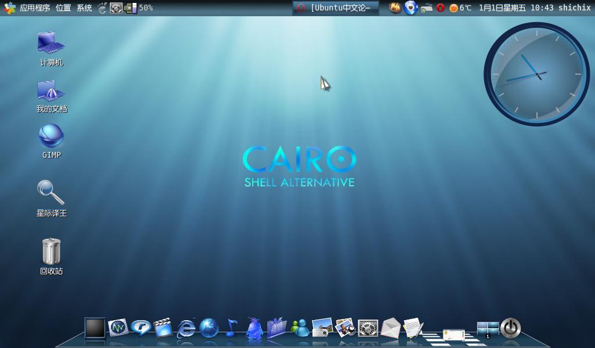Click the blue shield tray icon
Image resolution: width=595 pixels, height=348 pixels.
click(x=411, y=8)
